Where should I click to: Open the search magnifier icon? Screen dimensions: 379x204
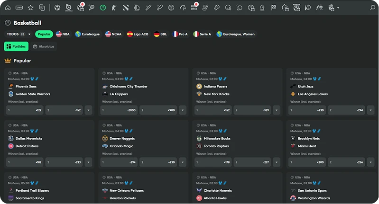click(x=372, y=8)
